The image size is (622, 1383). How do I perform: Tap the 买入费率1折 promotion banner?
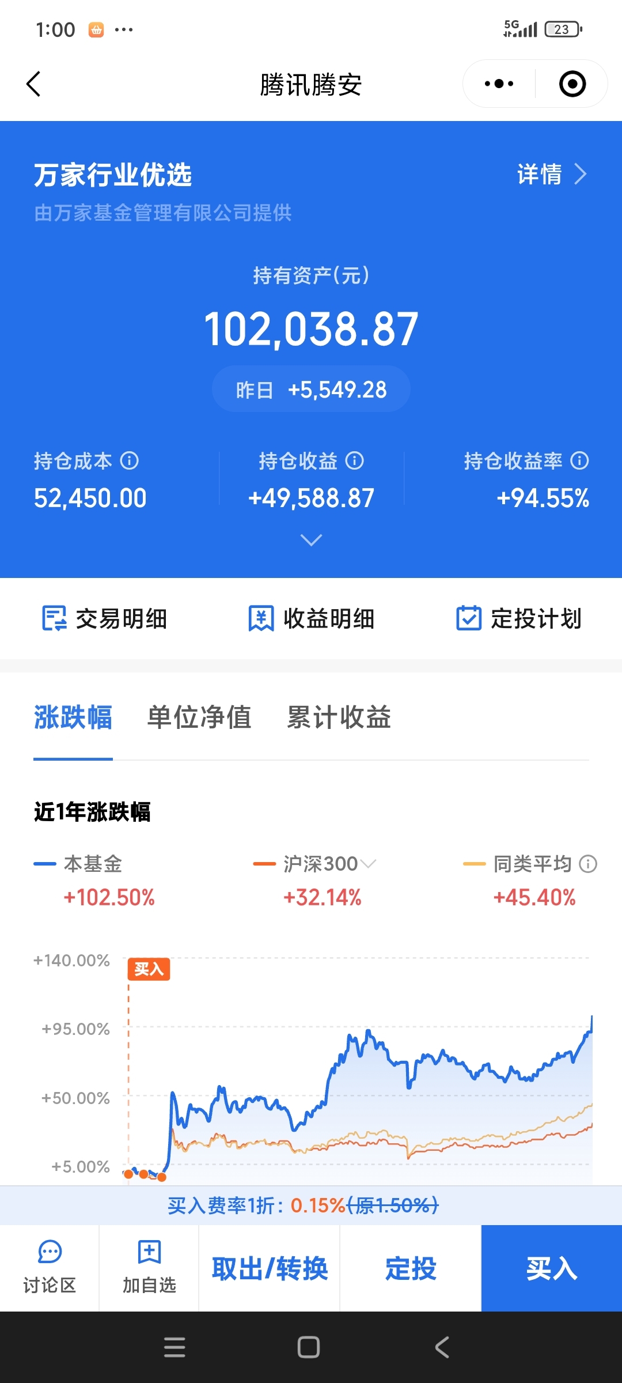(x=311, y=1206)
